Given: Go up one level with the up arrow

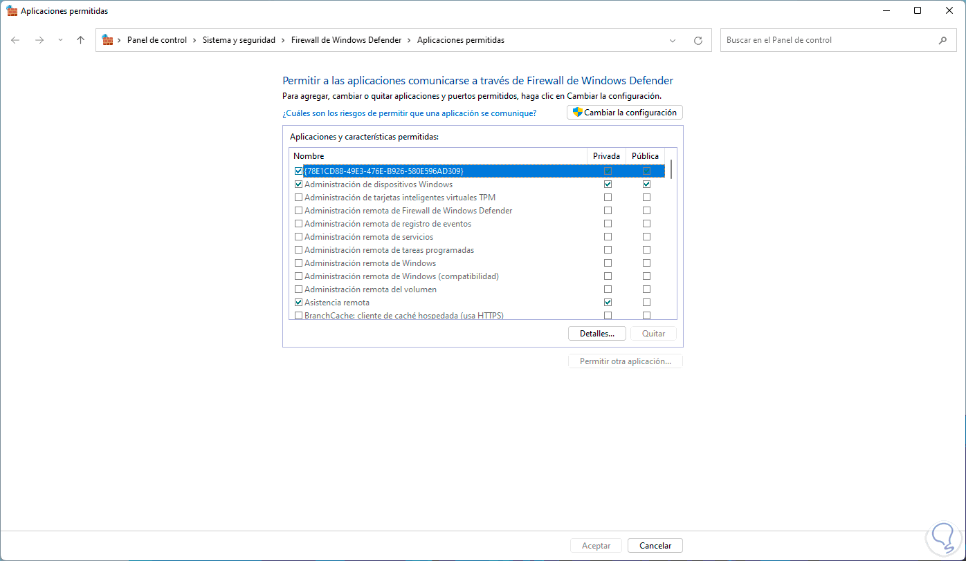Looking at the screenshot, I should pyautogui.click(x=80, y=40).
